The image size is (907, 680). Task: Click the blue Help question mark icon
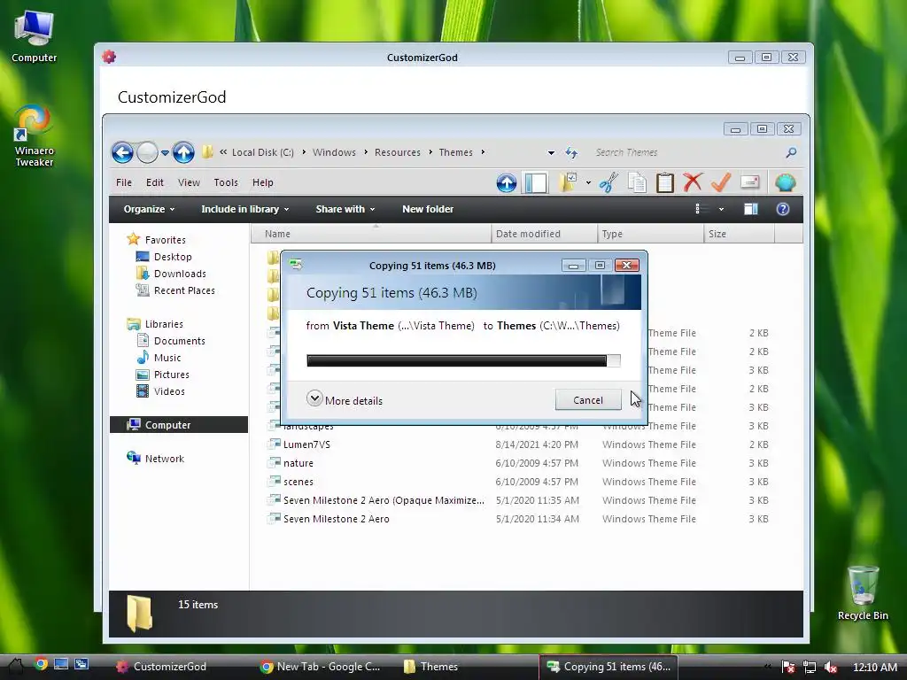point(783,209)
